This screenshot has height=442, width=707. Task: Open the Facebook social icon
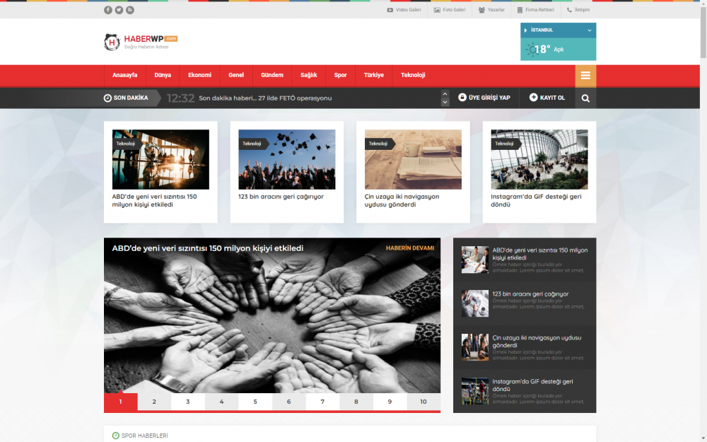108,10
